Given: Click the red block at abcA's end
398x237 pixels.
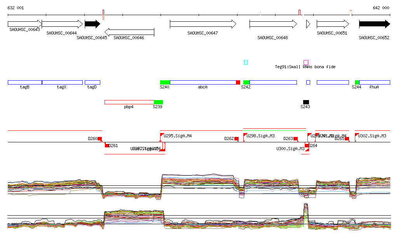Looking at the screenshot, I should 238,82.
